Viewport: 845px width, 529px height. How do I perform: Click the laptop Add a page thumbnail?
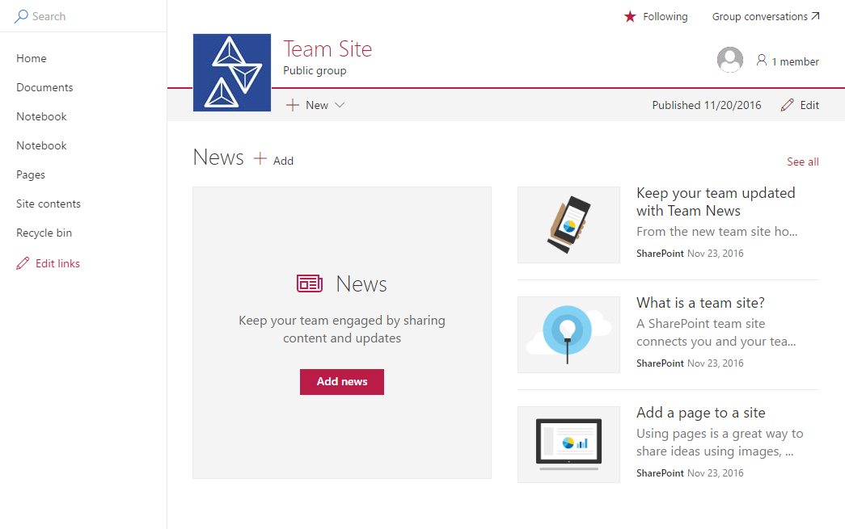point(568,444)
